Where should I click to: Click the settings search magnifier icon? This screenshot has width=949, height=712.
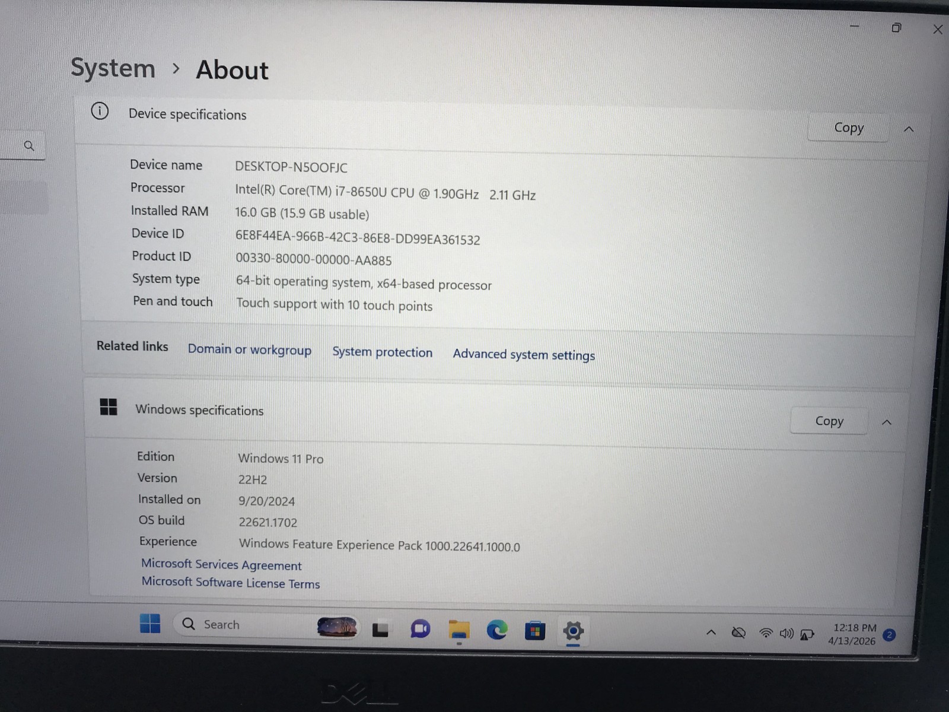pos(29,145)
